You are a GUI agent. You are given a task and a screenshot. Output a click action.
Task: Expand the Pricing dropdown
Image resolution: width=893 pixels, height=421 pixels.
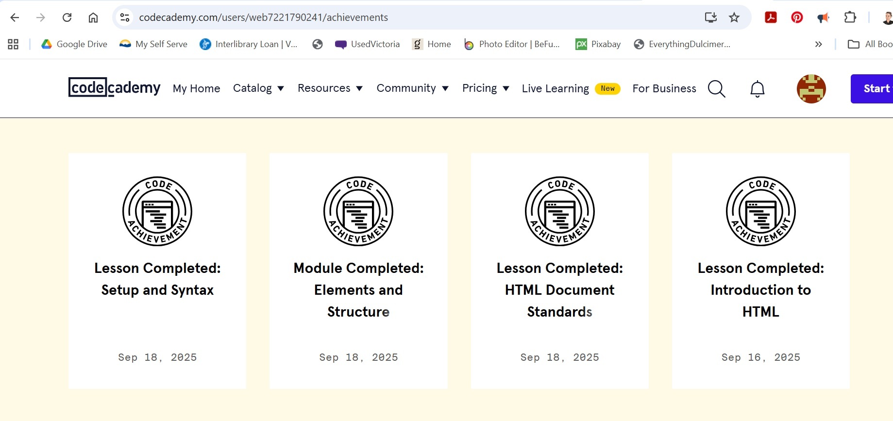tap(486, 88)
